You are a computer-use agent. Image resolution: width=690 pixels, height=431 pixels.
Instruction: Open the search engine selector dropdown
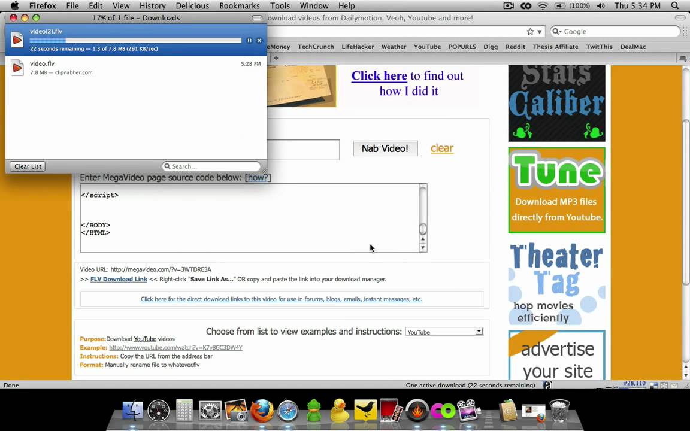pos(557,32)
